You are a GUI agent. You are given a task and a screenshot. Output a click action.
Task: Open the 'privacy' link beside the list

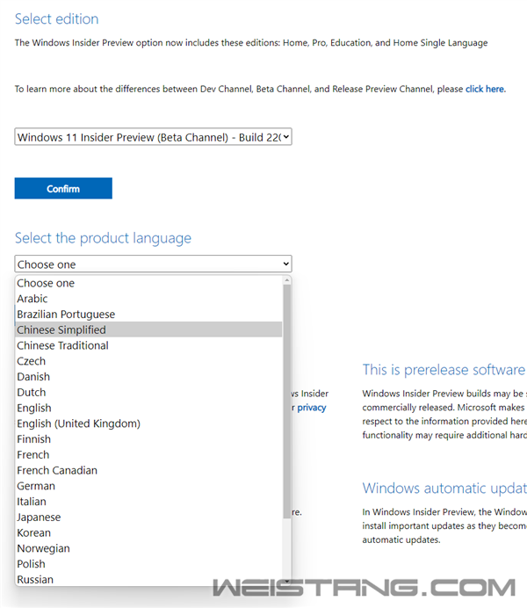click(312, 408)
